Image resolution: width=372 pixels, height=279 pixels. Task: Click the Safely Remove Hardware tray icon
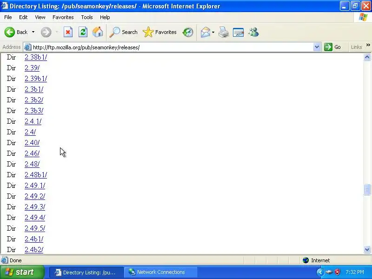(x=329, y=272)
